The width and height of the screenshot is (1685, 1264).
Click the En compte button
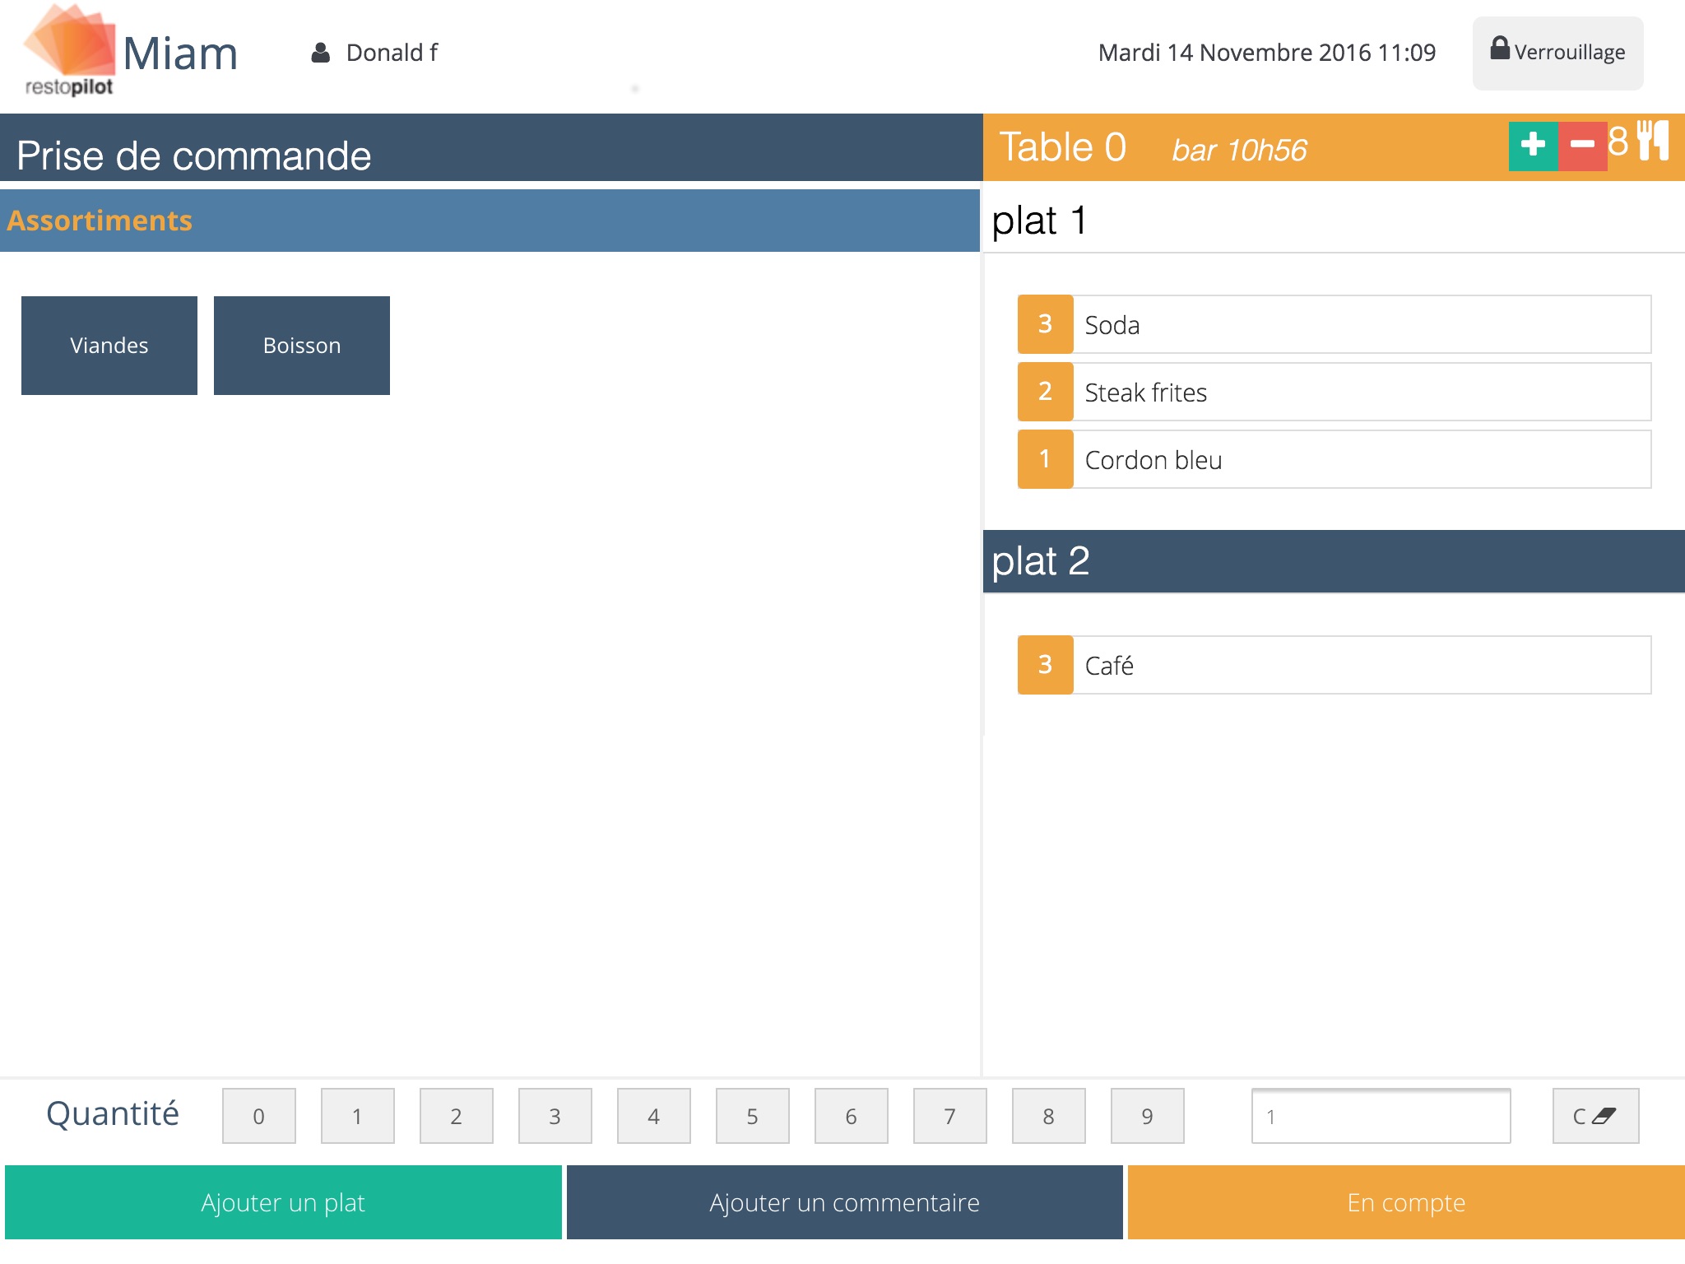tap(1406, 1202)
